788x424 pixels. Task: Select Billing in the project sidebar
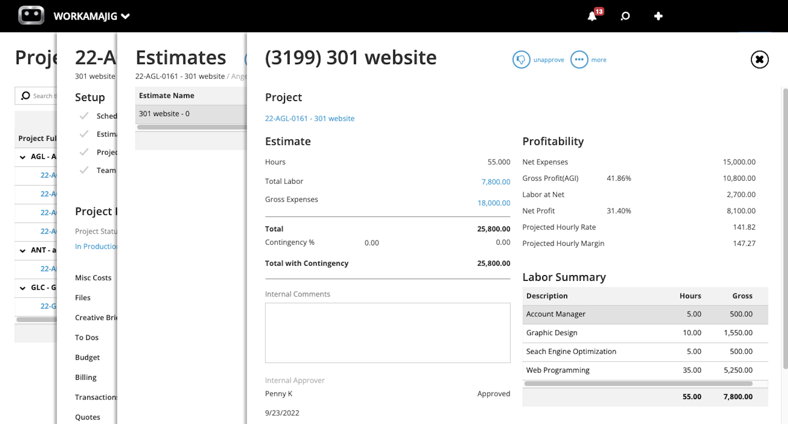click(85, 377)
